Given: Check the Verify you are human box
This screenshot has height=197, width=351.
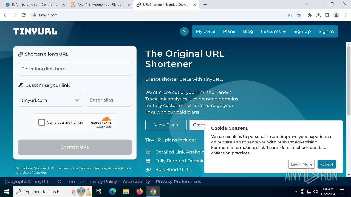Looking at the screenshot, I should click(x=42, y=122).
